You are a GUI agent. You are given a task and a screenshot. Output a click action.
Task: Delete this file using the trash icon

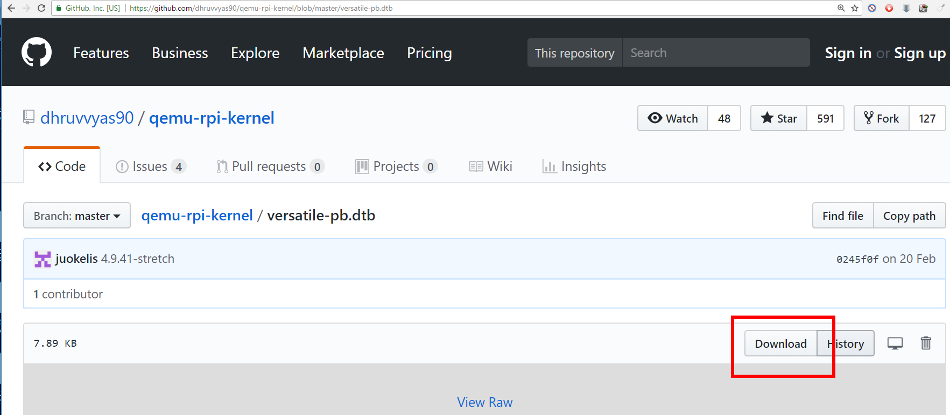pyautogui.click(x=926, y=343)
